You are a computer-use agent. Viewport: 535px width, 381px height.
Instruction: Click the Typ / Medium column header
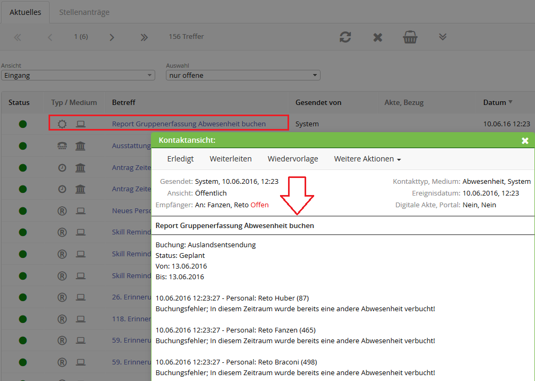click(74, 102)
